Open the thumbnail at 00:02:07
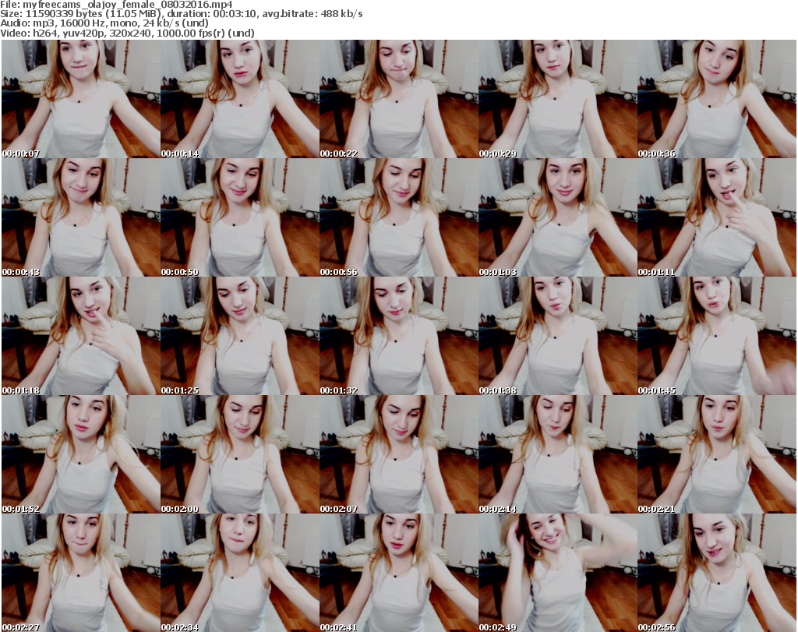 [398, 454]
